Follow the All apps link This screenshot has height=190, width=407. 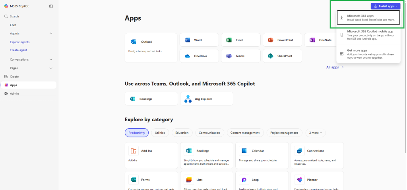[x=335, y=67]
